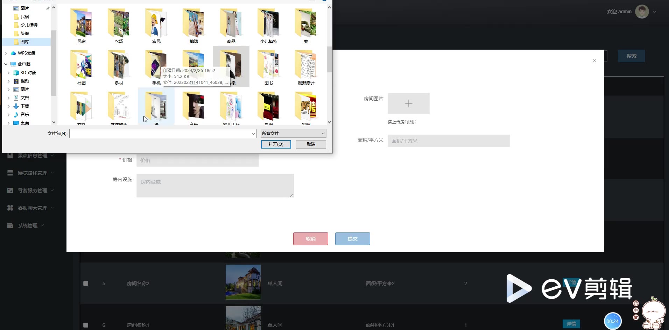Click the 客服聊天管理 sidebar icon
This screenshot has width=669, height=330.
[10, 208]
